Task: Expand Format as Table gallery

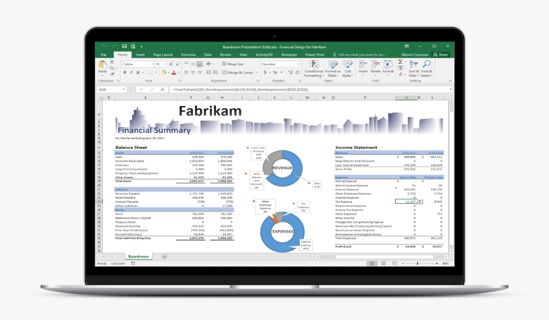Action: click(333, 69)
